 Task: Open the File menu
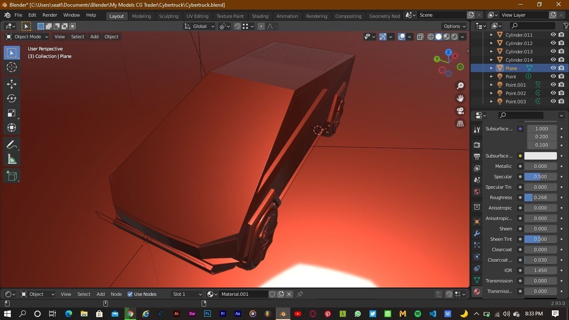(x=18, y=15)
